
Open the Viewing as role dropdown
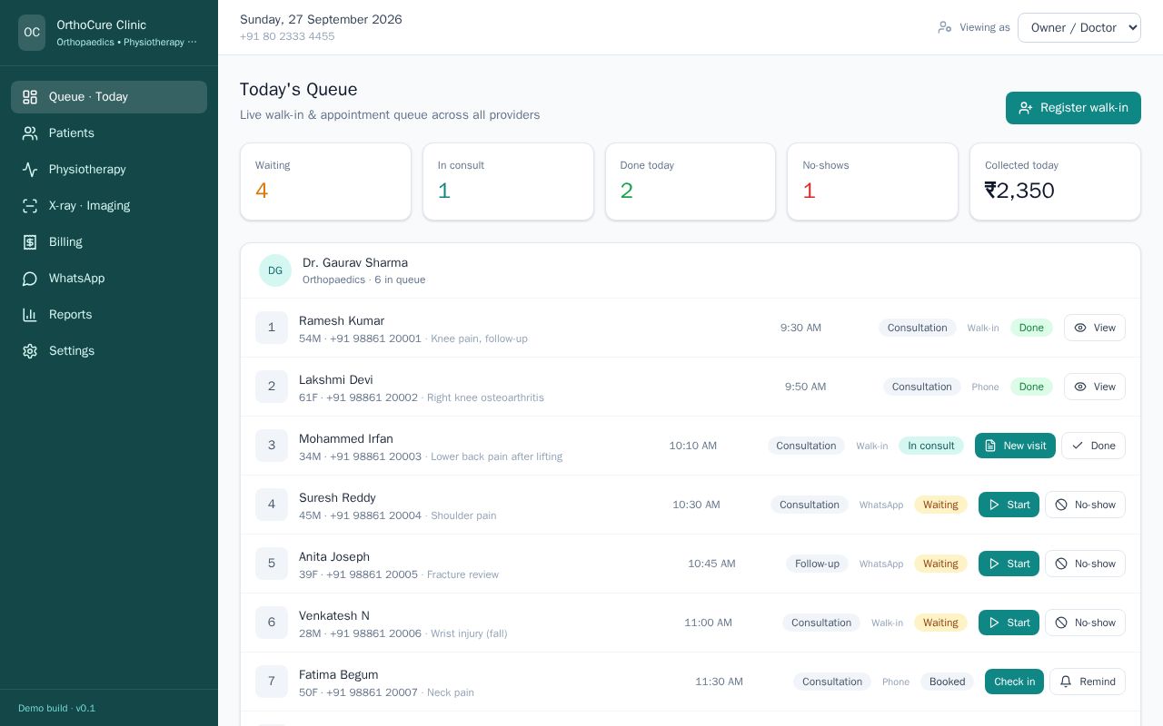1079,27
